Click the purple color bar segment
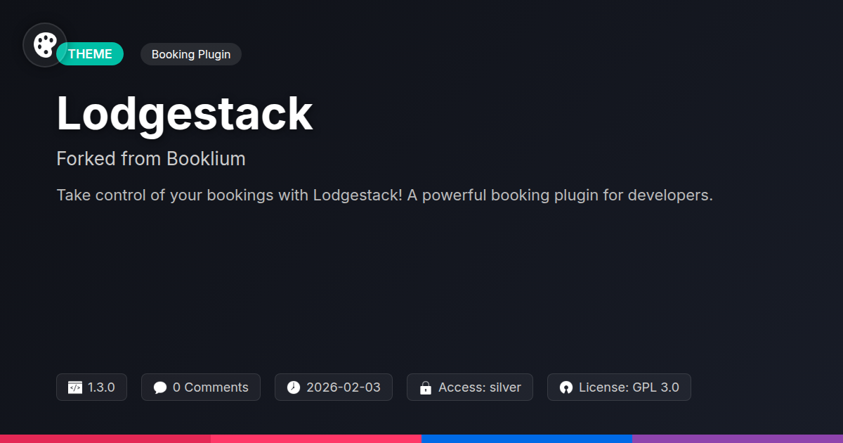This screenshot has width=843, height=443. tap(738, 439)
